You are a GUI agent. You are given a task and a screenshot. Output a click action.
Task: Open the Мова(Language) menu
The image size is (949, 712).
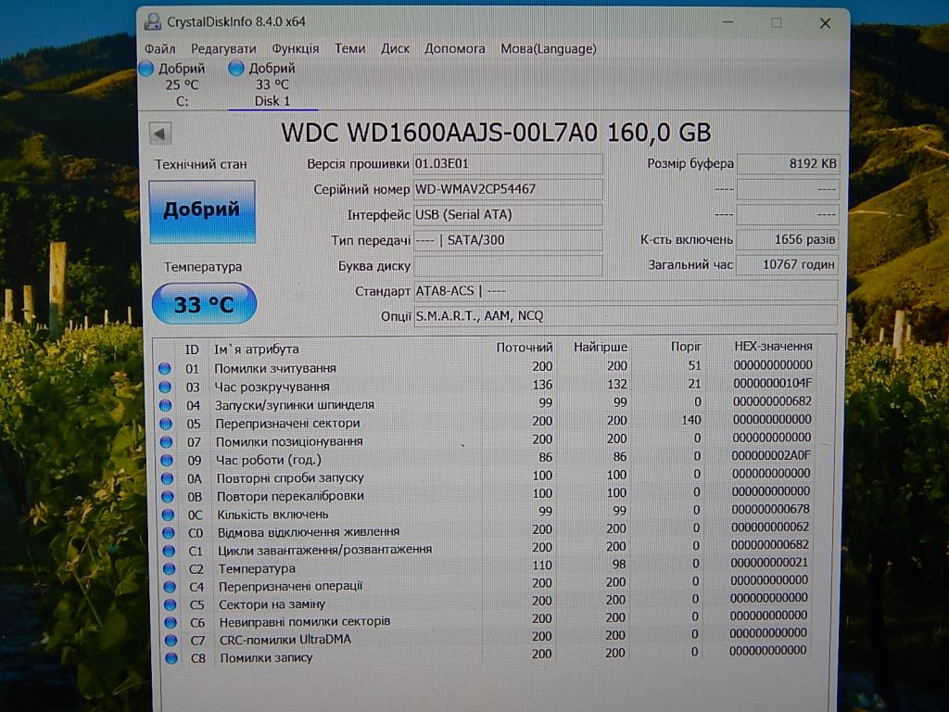[549, 48]
